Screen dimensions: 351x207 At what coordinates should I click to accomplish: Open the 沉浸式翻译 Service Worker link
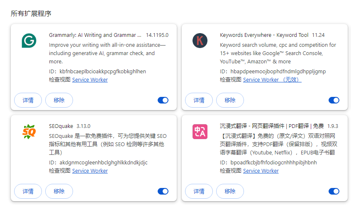click(x=261, y=171)
